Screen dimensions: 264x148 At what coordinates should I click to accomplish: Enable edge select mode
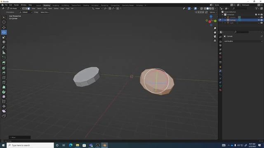click(26, 8)
